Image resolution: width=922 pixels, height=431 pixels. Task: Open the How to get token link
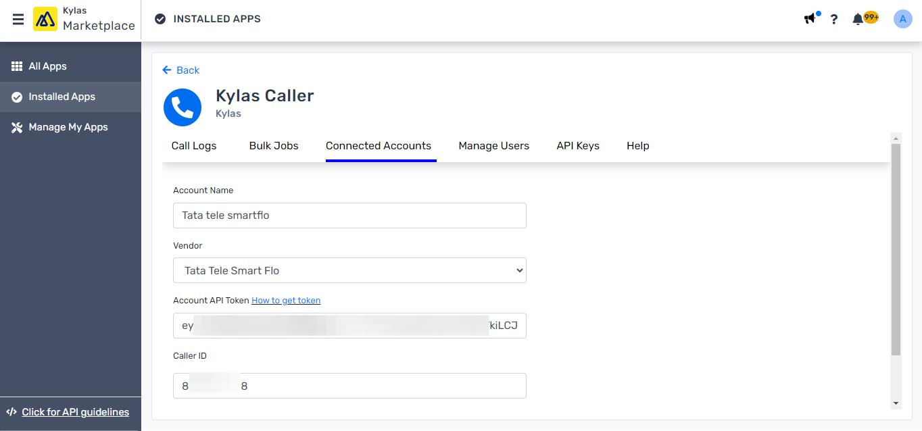286,301
